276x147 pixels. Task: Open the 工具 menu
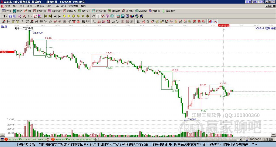tap(56, 6)
